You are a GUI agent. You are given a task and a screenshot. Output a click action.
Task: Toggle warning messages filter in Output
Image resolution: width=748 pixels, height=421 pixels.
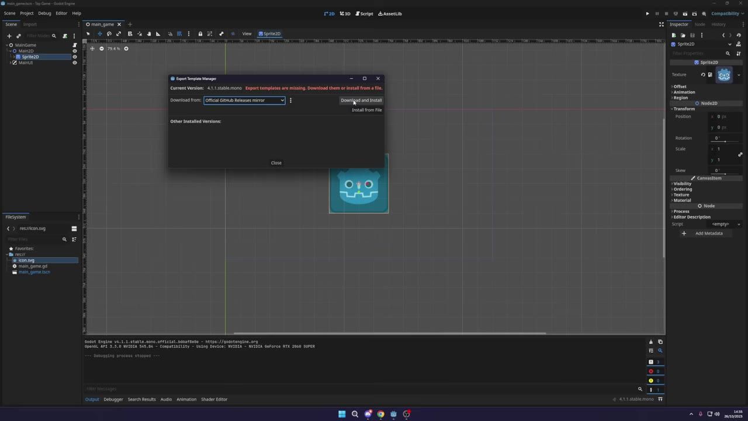(x=654, y=381)
